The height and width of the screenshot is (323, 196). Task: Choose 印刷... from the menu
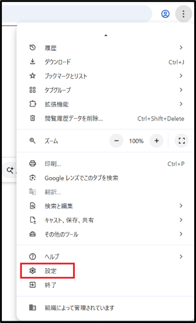coord(105,164)
